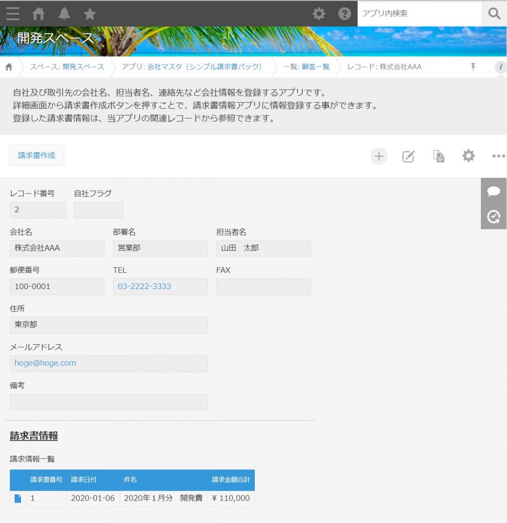The height and width of the screenshot is (523, 507).
Task: Open the 会社マスタ app breadcrumb link
Action: (205, 67)
